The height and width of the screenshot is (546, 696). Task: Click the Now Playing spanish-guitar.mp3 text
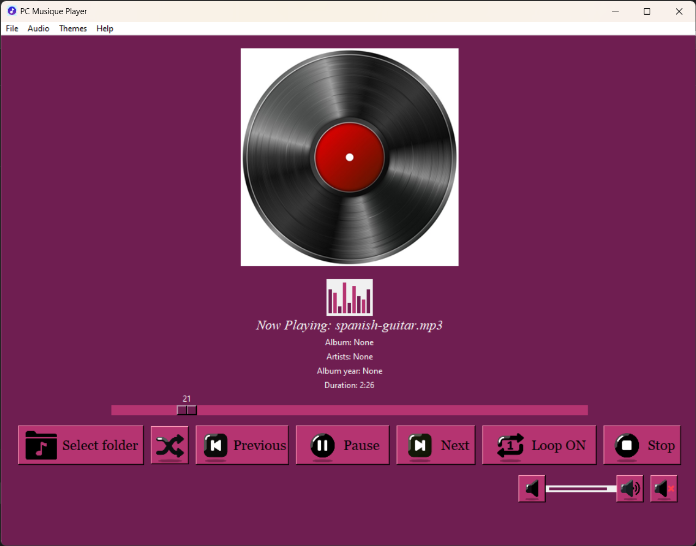pos(350,326)
